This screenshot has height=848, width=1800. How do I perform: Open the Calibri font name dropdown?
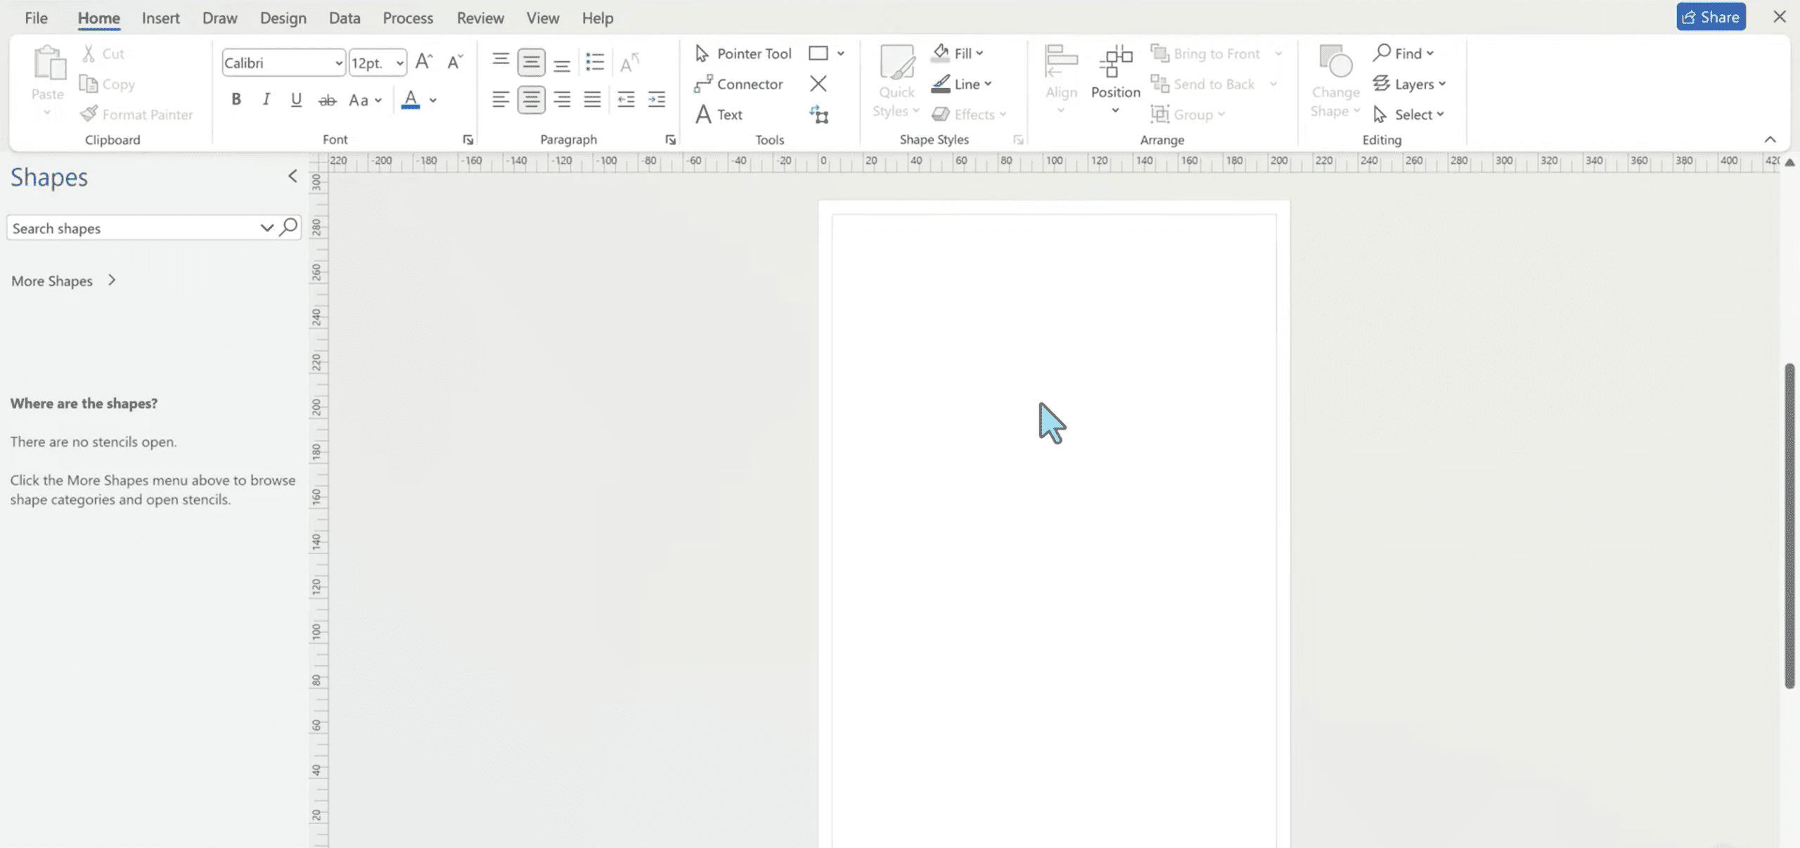[338, 63]
